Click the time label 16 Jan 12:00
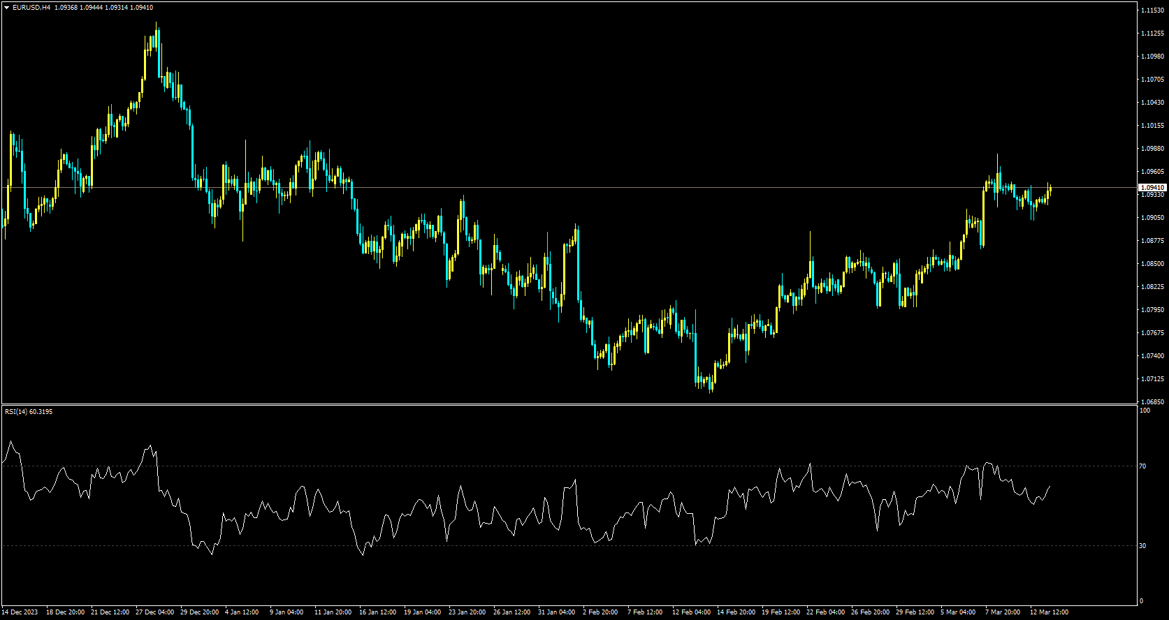The image size is (1169, 620). point(378,612)
